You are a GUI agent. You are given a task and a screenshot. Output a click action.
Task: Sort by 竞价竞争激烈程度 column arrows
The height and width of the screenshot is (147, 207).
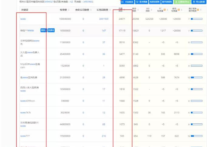pyautogui.click(x=201, y=10)
